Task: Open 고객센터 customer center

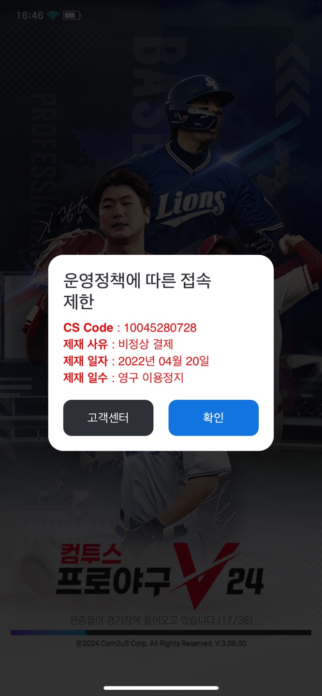Action: pos(108,418)
